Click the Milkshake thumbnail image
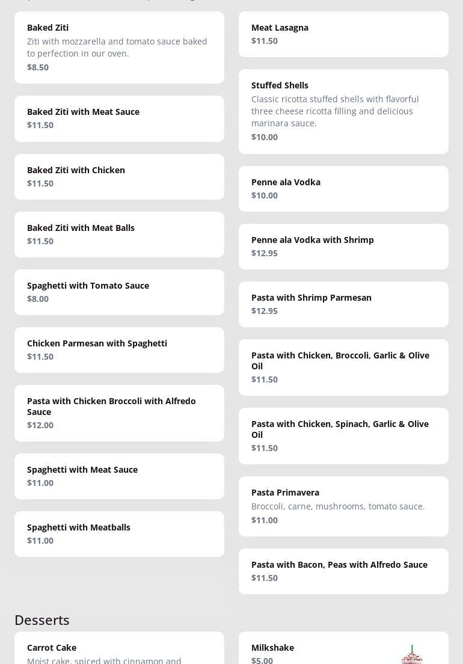463x664 pixels. 412,654
